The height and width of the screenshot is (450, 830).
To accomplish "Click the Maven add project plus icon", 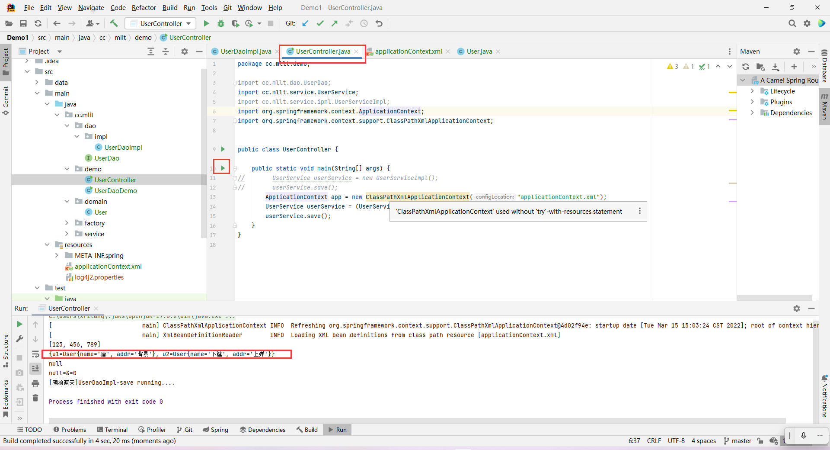I will 794,67.
